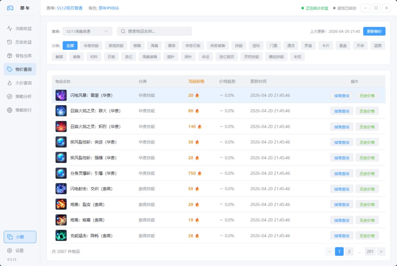Click the 闪电风暴：雷潮 item icon
Viewport: 397px width, 266px height.
(61, 95)
